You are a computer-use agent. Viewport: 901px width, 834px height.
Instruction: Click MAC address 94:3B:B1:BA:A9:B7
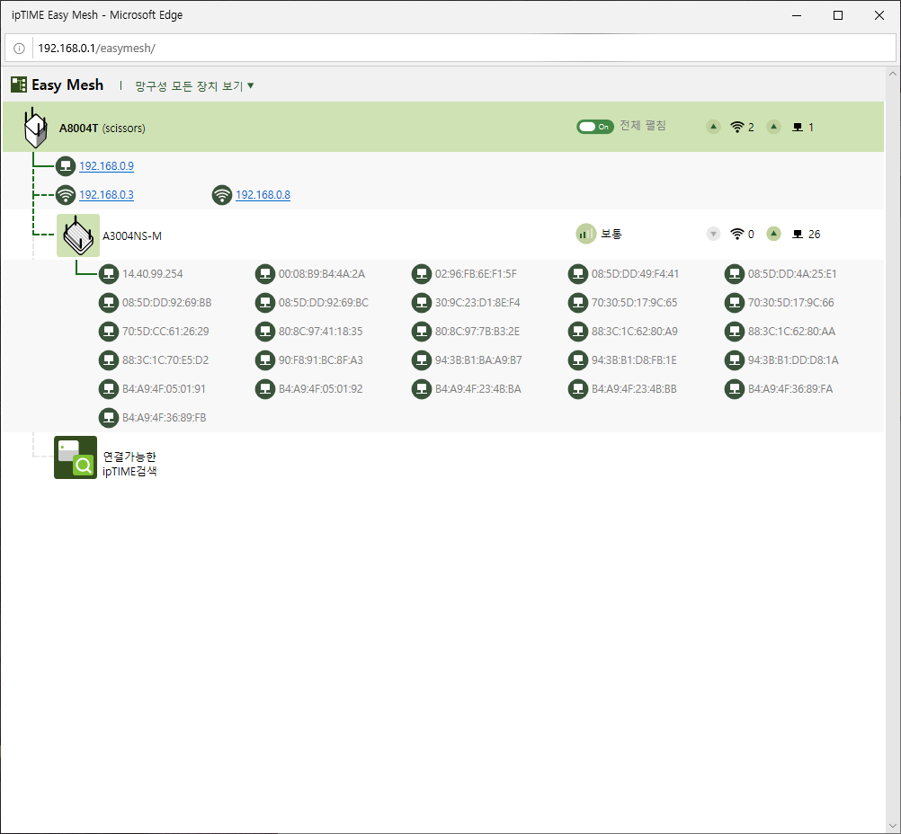[x=478, y=360]
